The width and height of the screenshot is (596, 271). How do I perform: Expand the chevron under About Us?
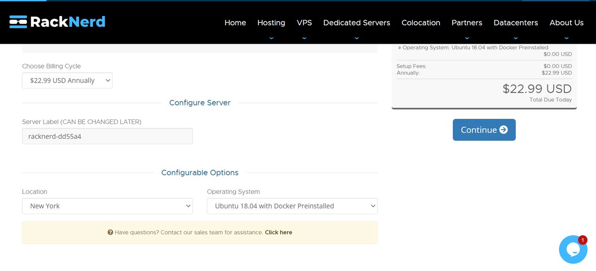566,38
